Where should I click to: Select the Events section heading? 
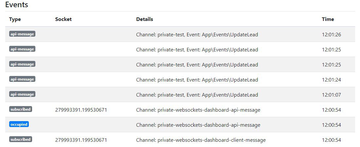tap(17, 5)
